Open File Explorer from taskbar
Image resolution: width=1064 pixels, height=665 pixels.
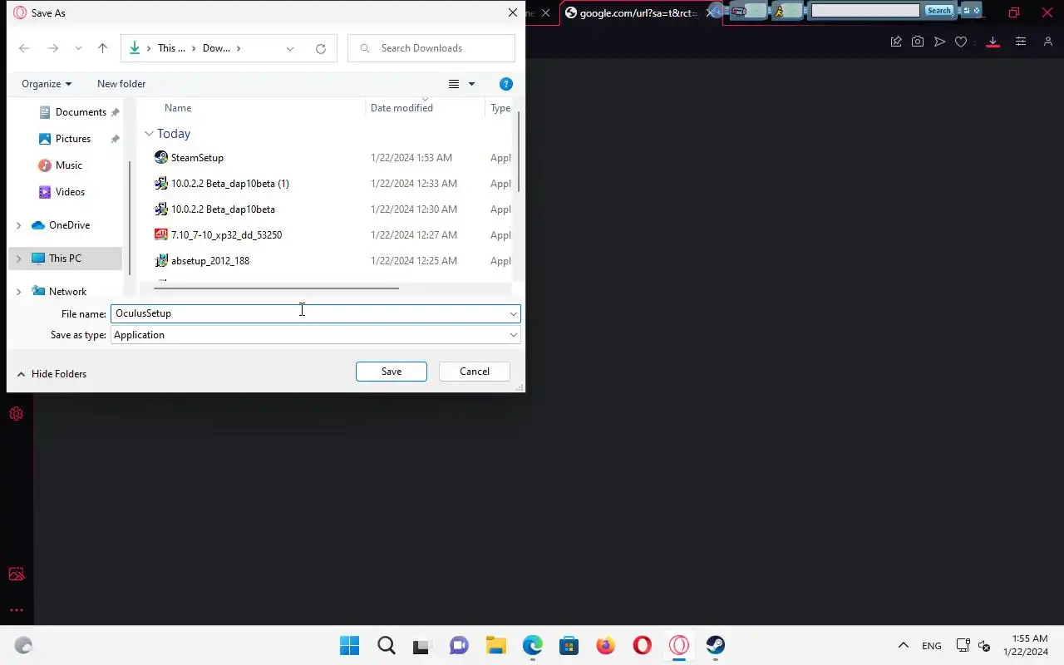pyautogui.click(x=496, y=645)
